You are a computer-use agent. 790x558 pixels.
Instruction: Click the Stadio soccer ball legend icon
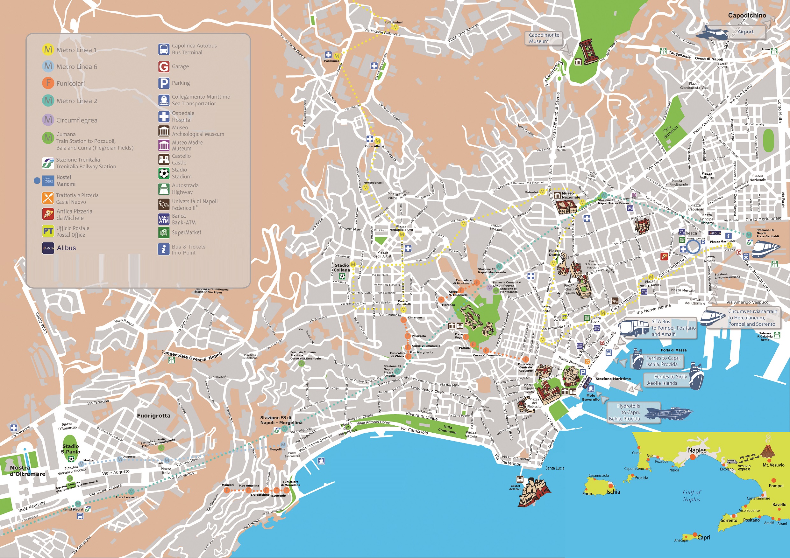[x=164, y=173]
